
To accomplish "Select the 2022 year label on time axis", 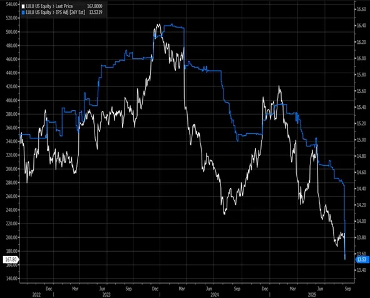I will 36,295.
